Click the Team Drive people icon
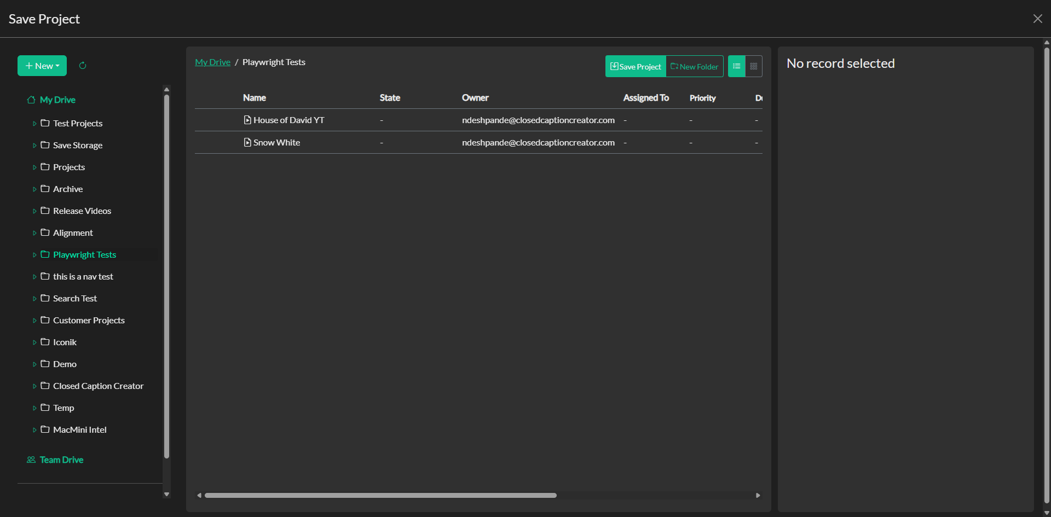Viewport: 1051px width, 517px height. pos(31,460)
